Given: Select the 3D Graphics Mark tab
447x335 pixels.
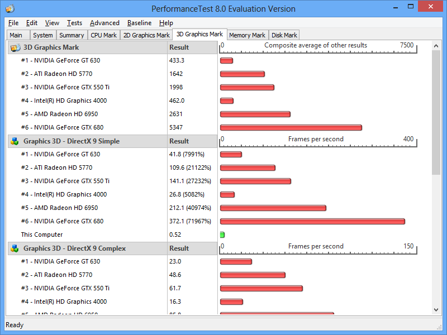Looking at the screenshot, I should pos(199,34).
